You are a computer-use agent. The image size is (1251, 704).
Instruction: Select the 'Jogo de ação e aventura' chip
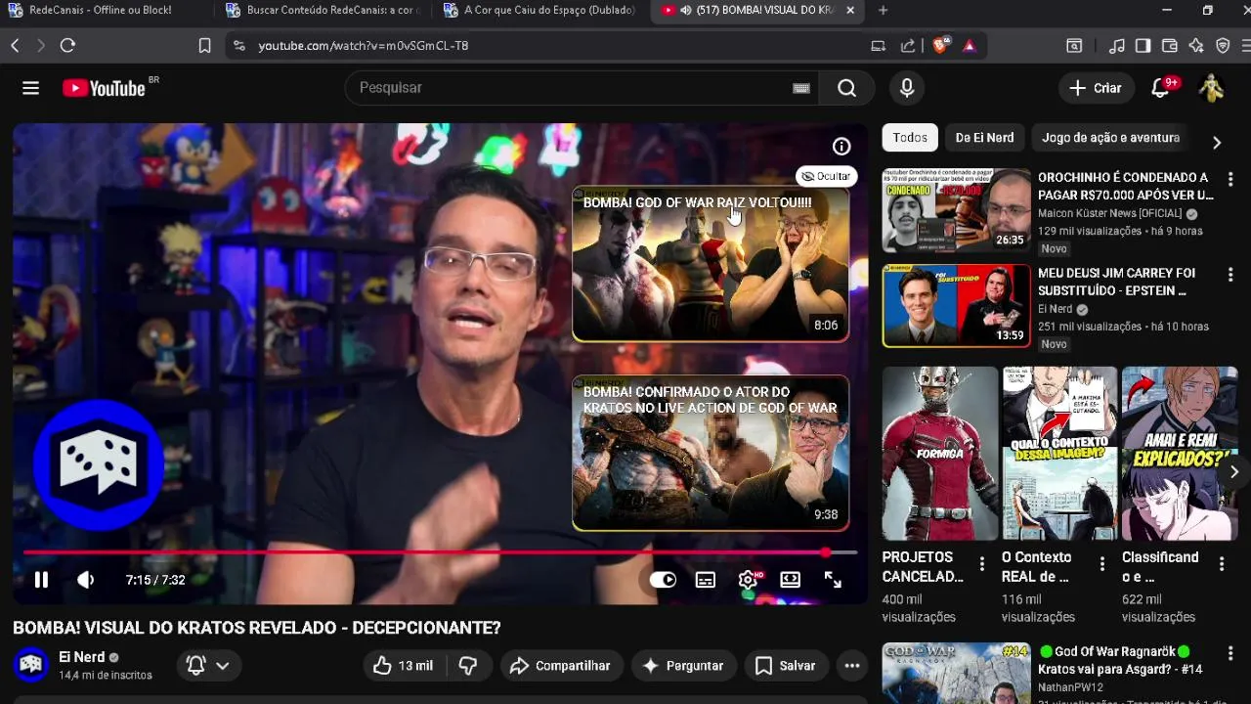tap(1110, 138)
